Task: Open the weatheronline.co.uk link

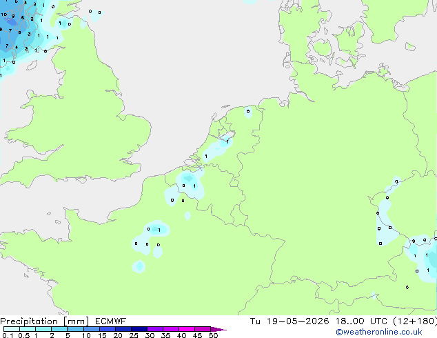Action: point(379,332)
